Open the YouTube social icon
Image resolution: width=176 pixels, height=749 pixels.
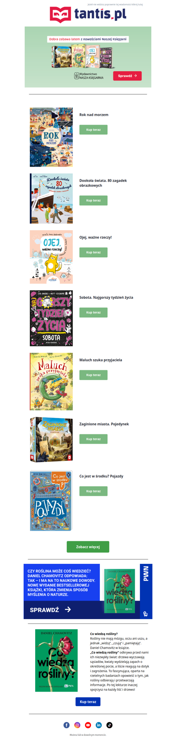[x=88, y=725]
